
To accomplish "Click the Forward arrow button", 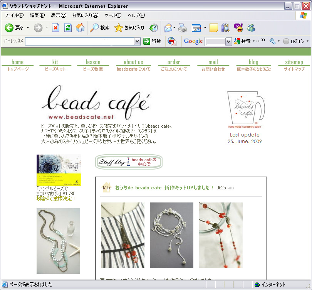I will point(38,28).
